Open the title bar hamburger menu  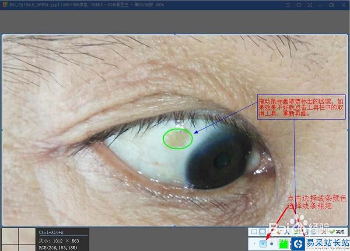point(288,5)
